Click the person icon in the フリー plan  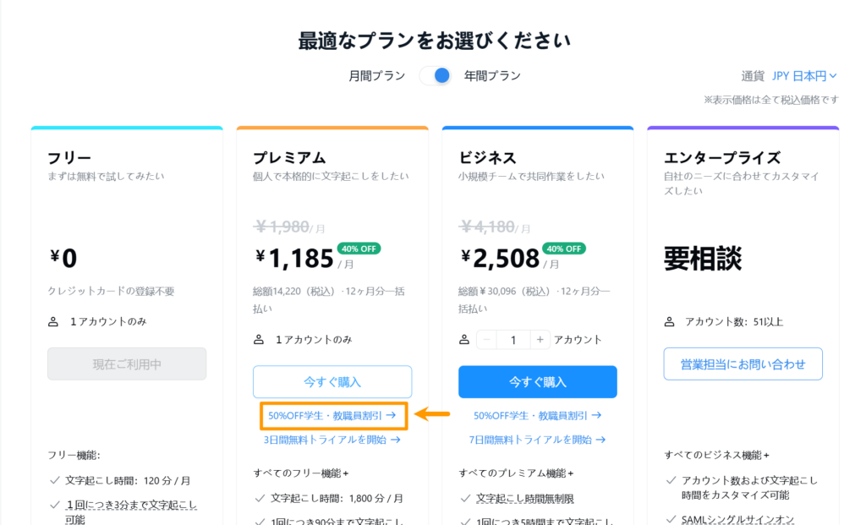53,322
